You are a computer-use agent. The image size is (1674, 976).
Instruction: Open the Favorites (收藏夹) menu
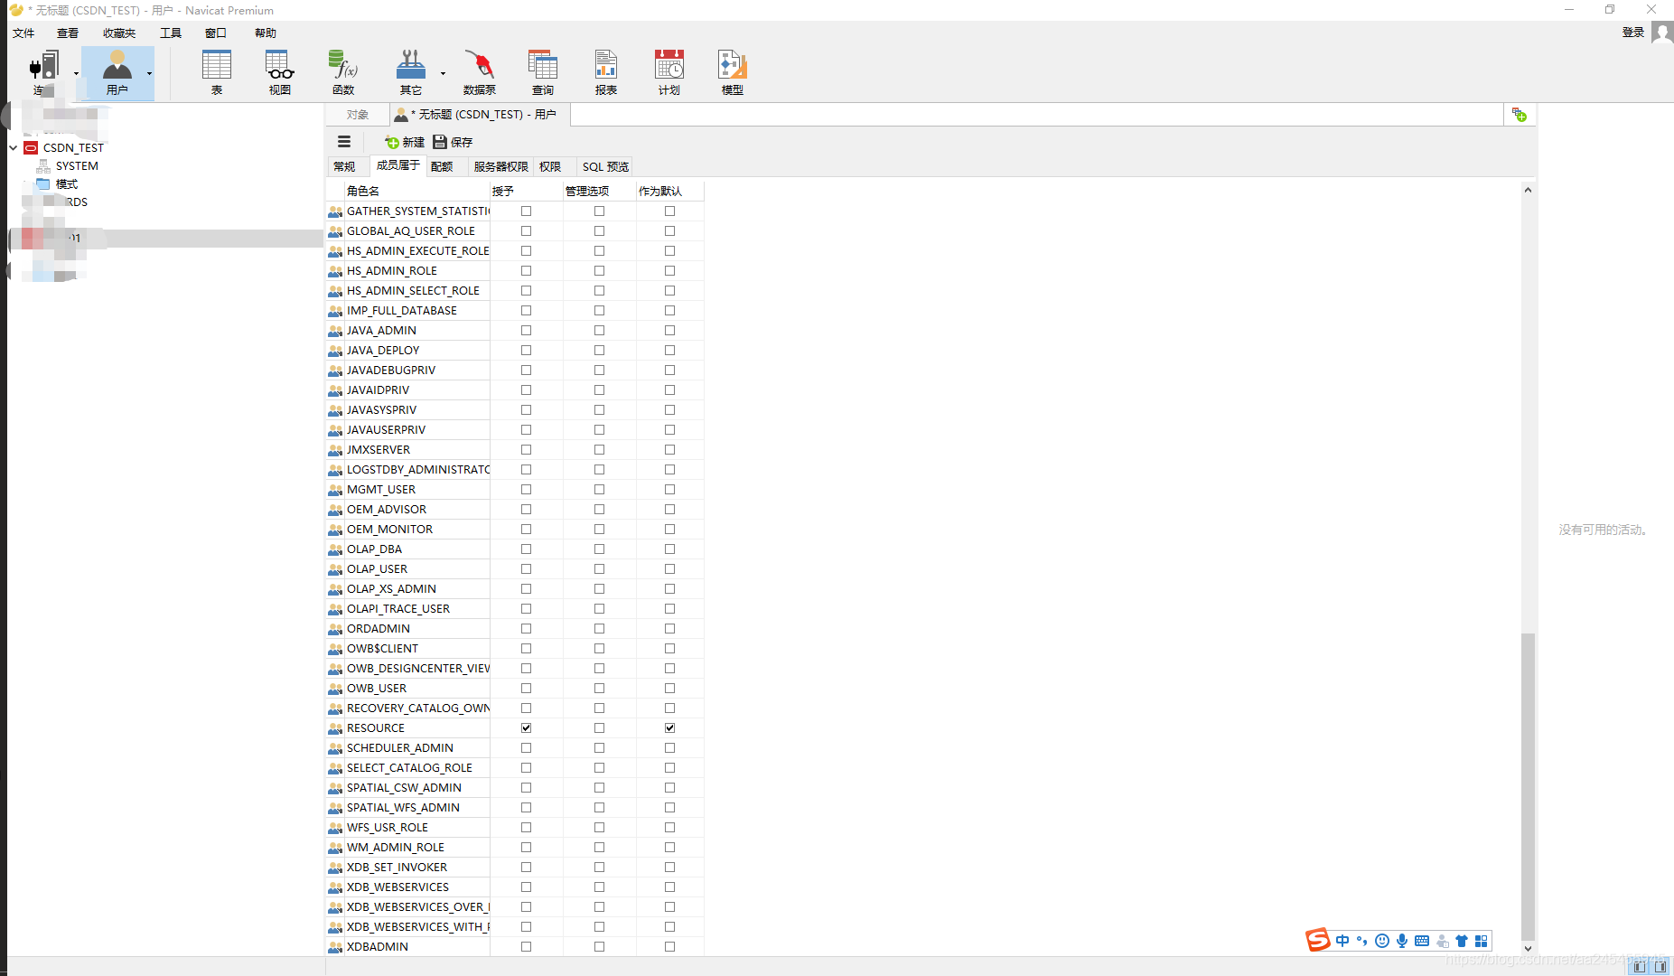pos(119,33)
